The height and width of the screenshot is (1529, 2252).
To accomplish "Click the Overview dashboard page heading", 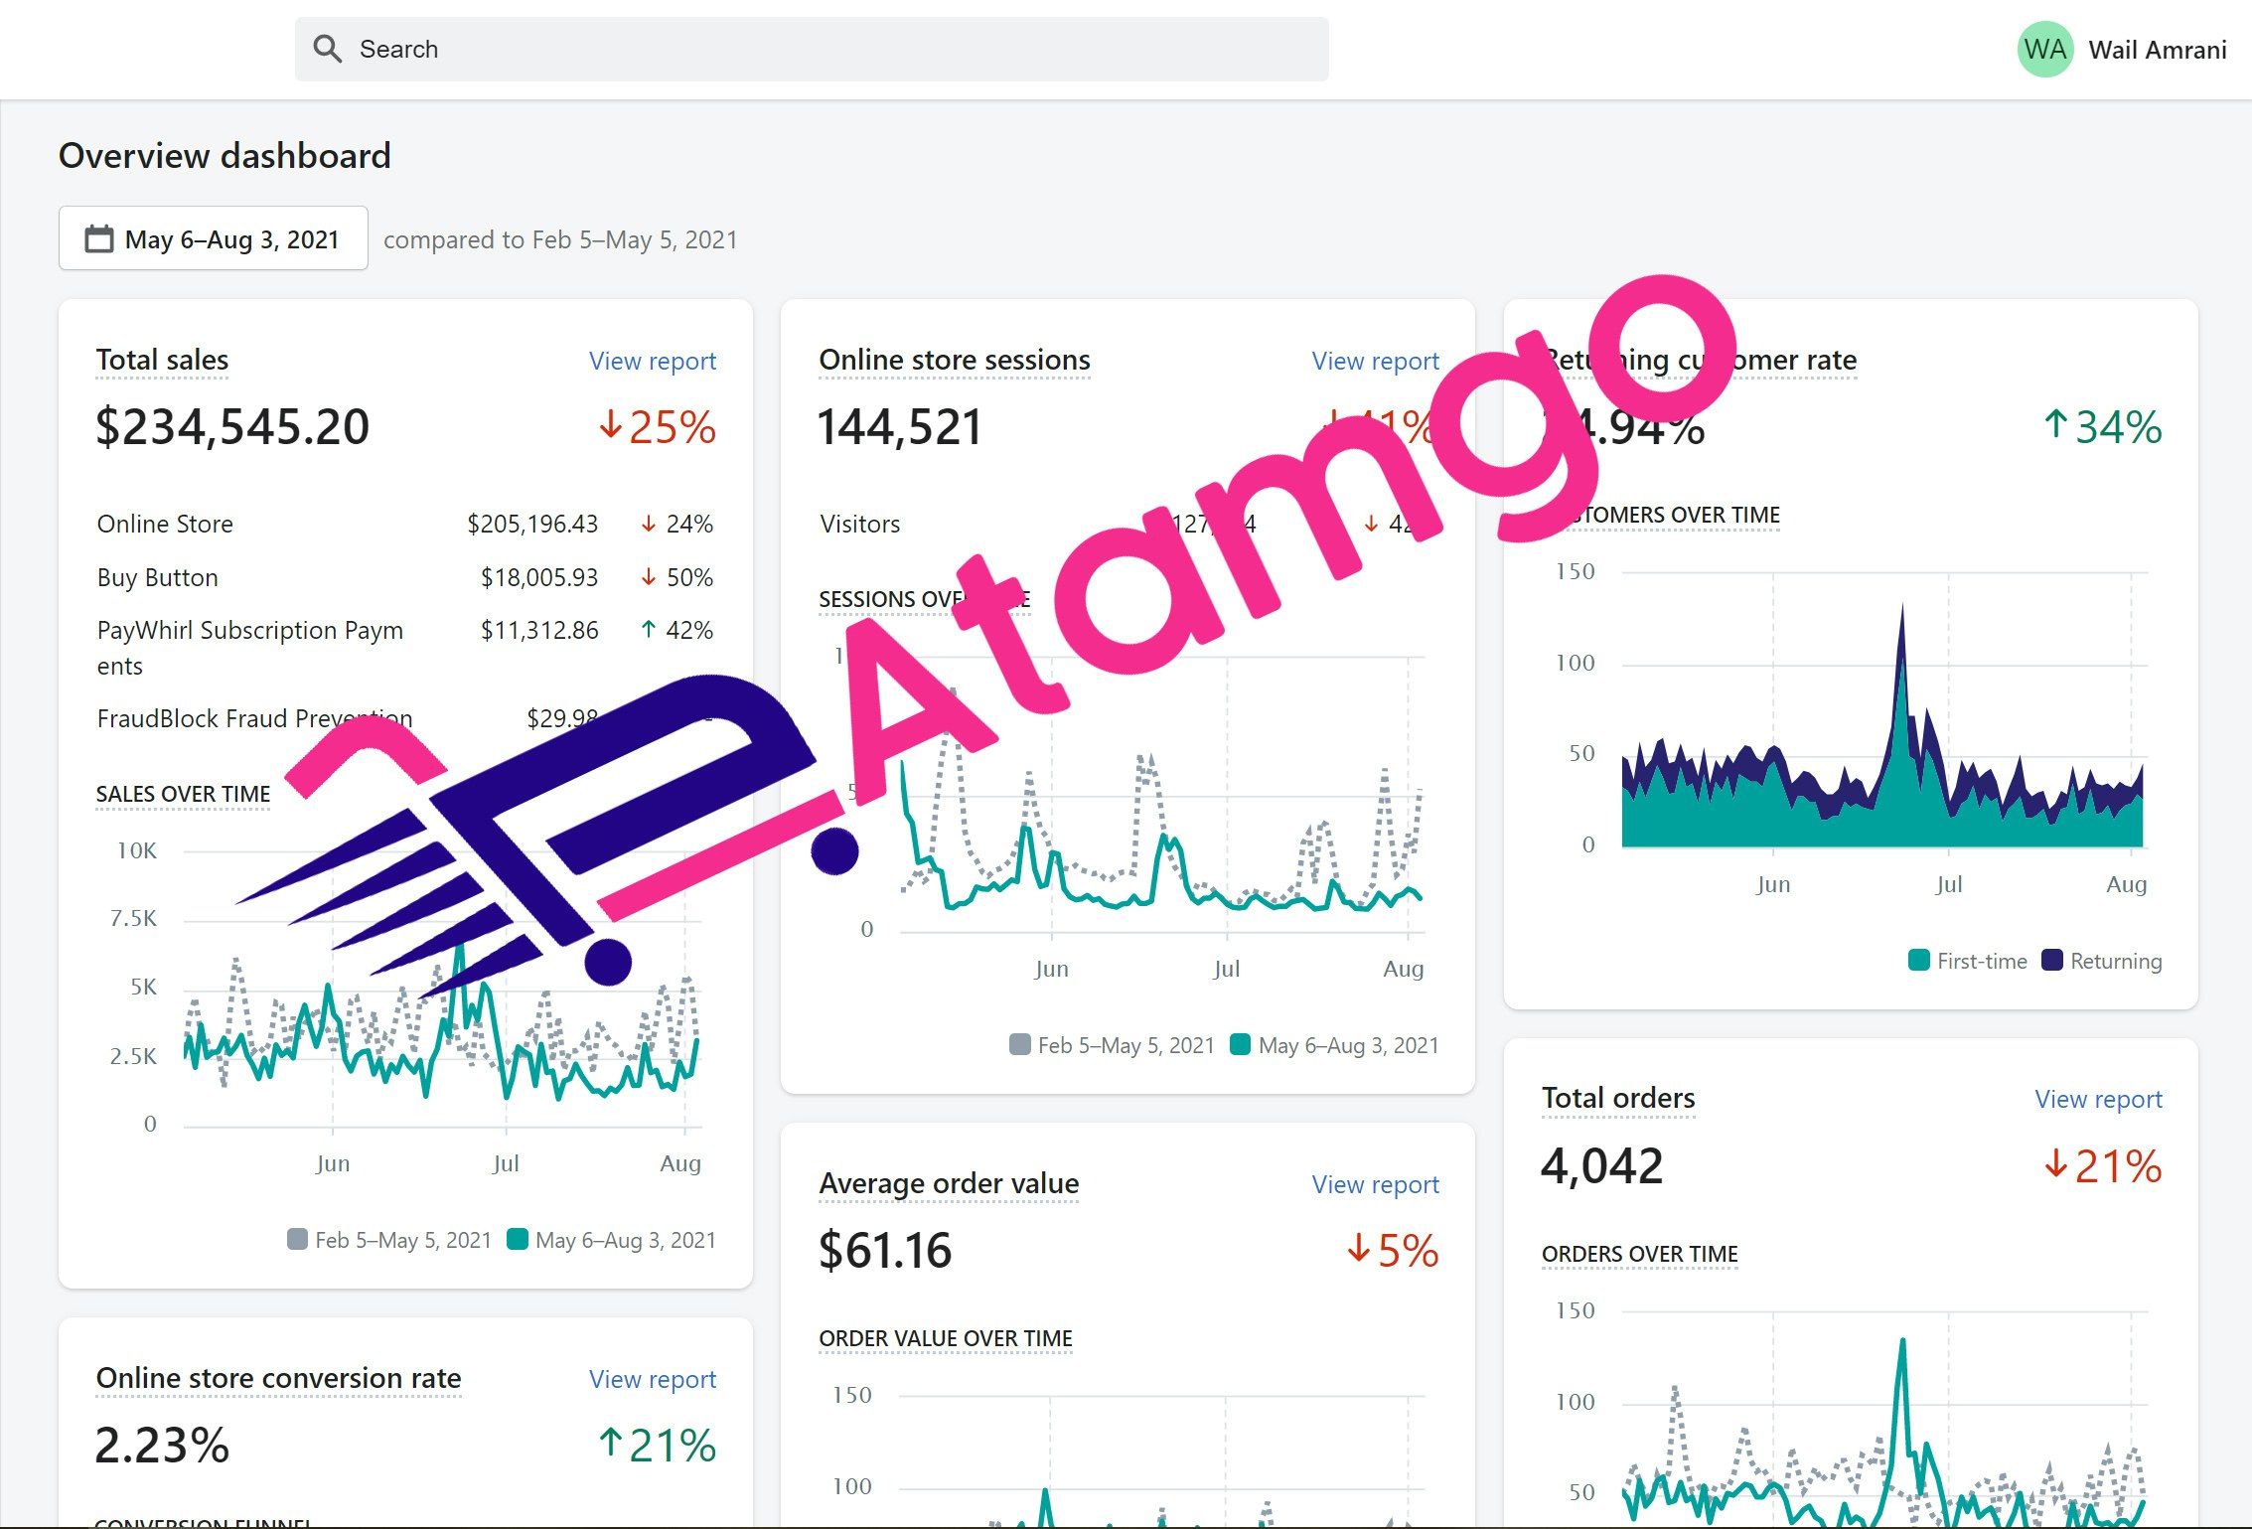I will pyautogui.click(x=225, y=156).
